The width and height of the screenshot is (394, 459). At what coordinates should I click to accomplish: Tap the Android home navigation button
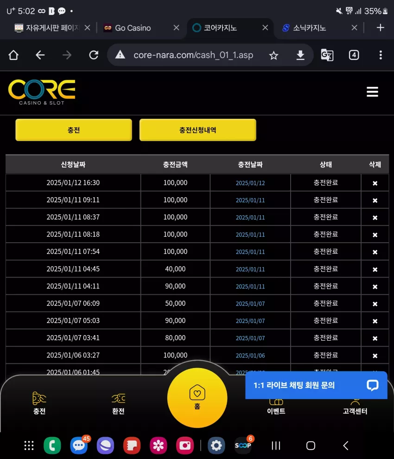(311, 446)
